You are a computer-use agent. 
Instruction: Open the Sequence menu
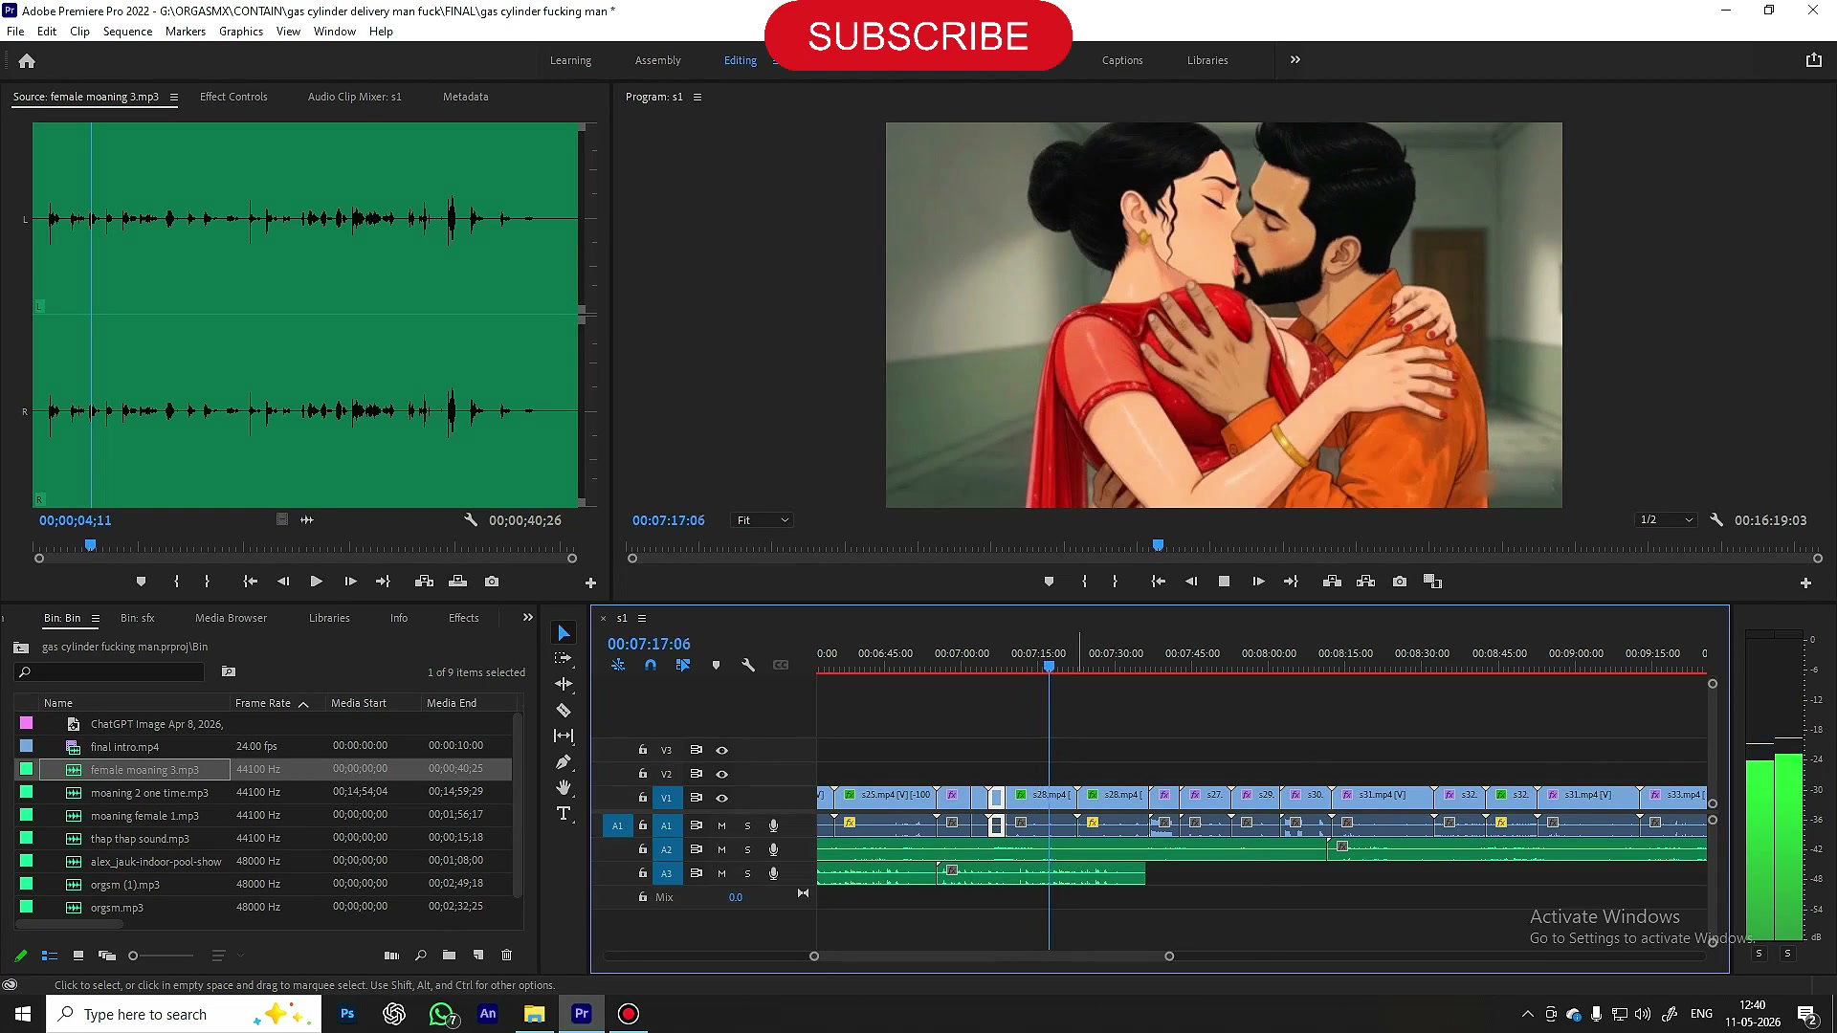click(x=127, y=32)
